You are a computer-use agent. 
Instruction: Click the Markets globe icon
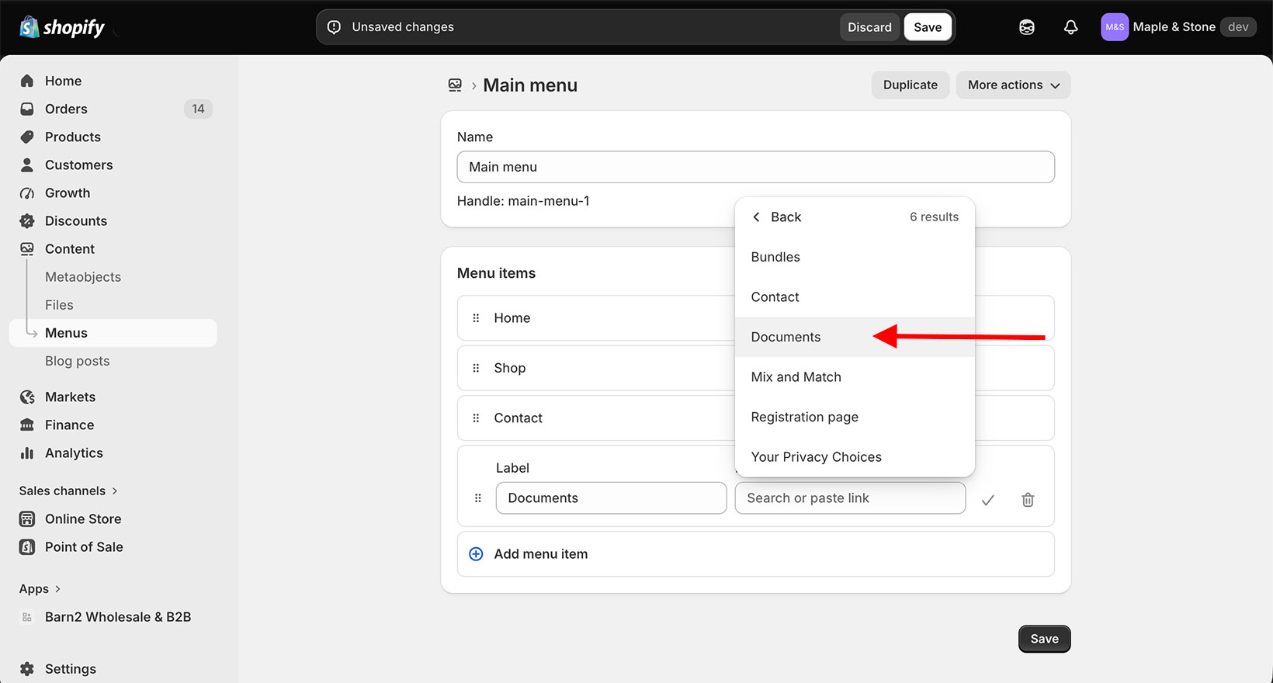click(27, 397)
